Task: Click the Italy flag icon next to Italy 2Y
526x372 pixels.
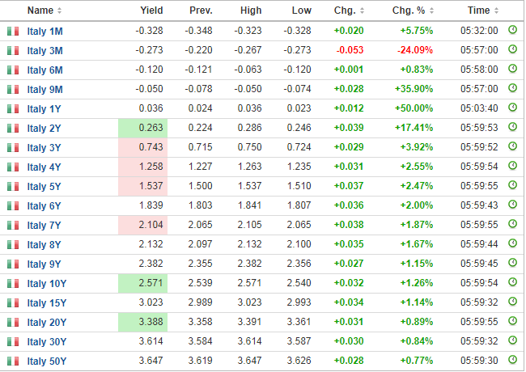Action: tap(13, 128)
